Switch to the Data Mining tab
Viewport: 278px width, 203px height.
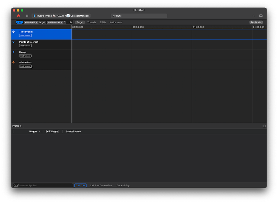pos(123,185)
